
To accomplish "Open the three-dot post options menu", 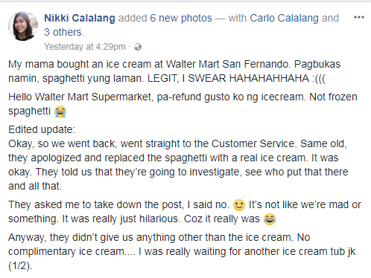I will pyautogui.click(x=359, y=17).
